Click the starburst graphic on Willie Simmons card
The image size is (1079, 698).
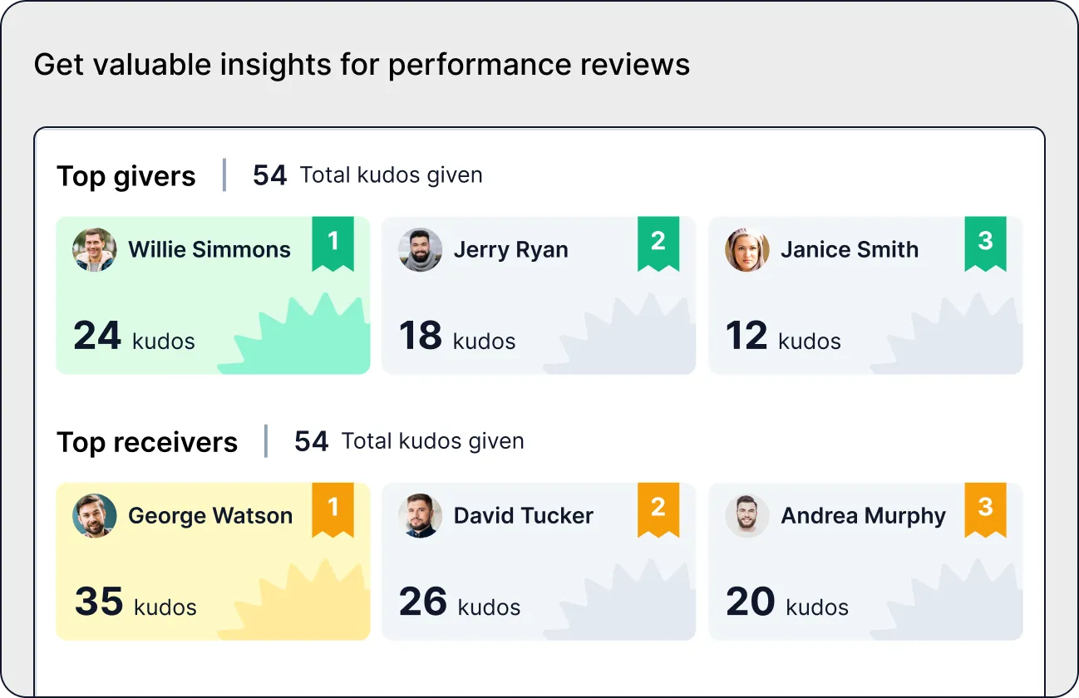pyautogui.click(x=294, y=334)
